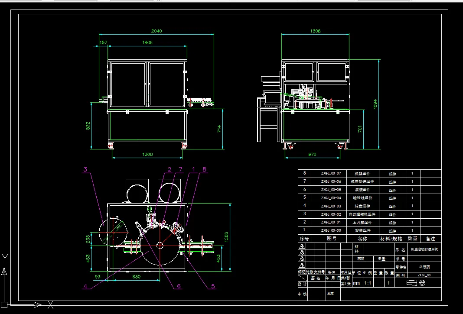
Task: Click the UCS icon X axis label
Action: tap(50, 305)
